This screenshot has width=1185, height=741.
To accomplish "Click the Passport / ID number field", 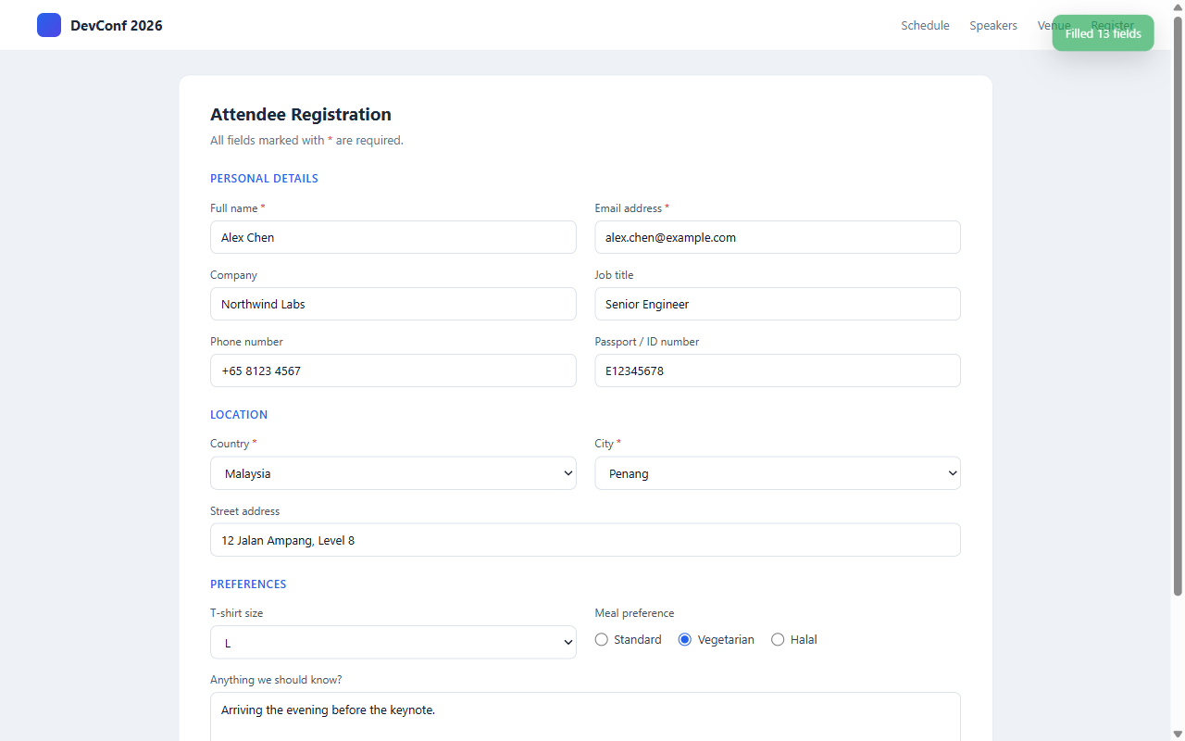I will tap(778, 370).
